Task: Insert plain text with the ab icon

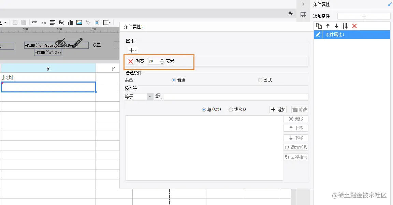Action: click(44, 23)
